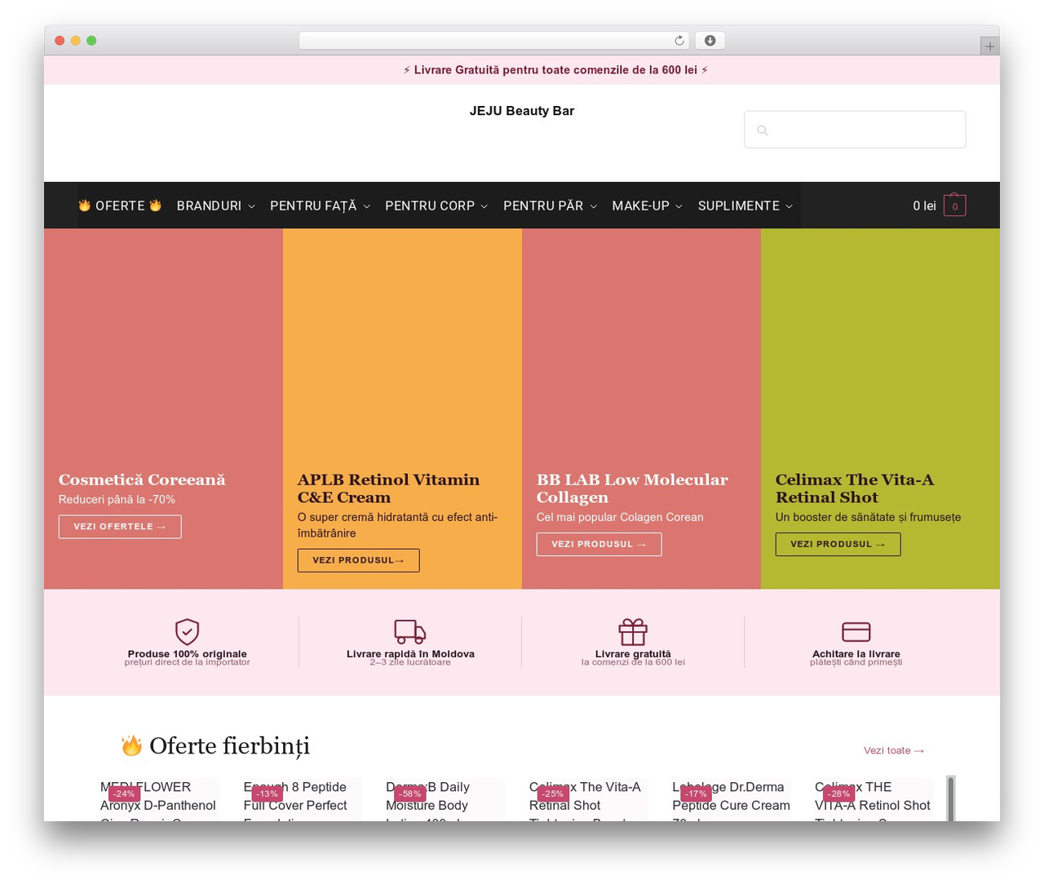This screenshot has width=1044, height=884.
Task: Click the Cosmetică Coreeană banner heading
Action: pos(142,480)
